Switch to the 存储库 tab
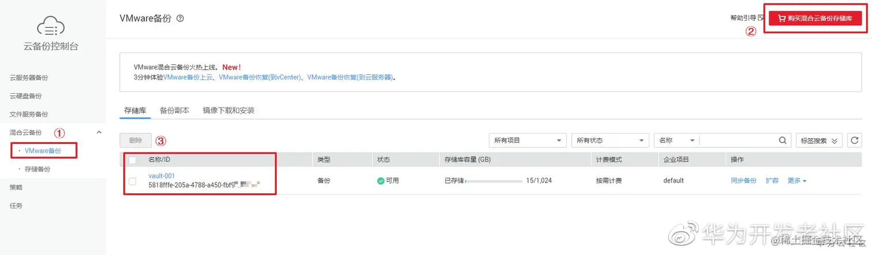The image size is (872, 255). point(135,110)
